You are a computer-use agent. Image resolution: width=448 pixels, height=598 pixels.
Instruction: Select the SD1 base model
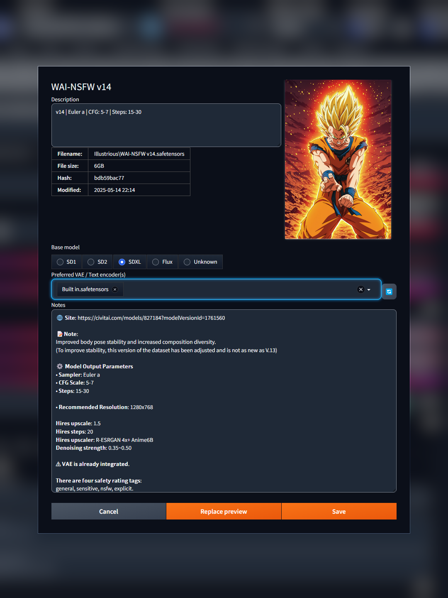coord(67,262)
